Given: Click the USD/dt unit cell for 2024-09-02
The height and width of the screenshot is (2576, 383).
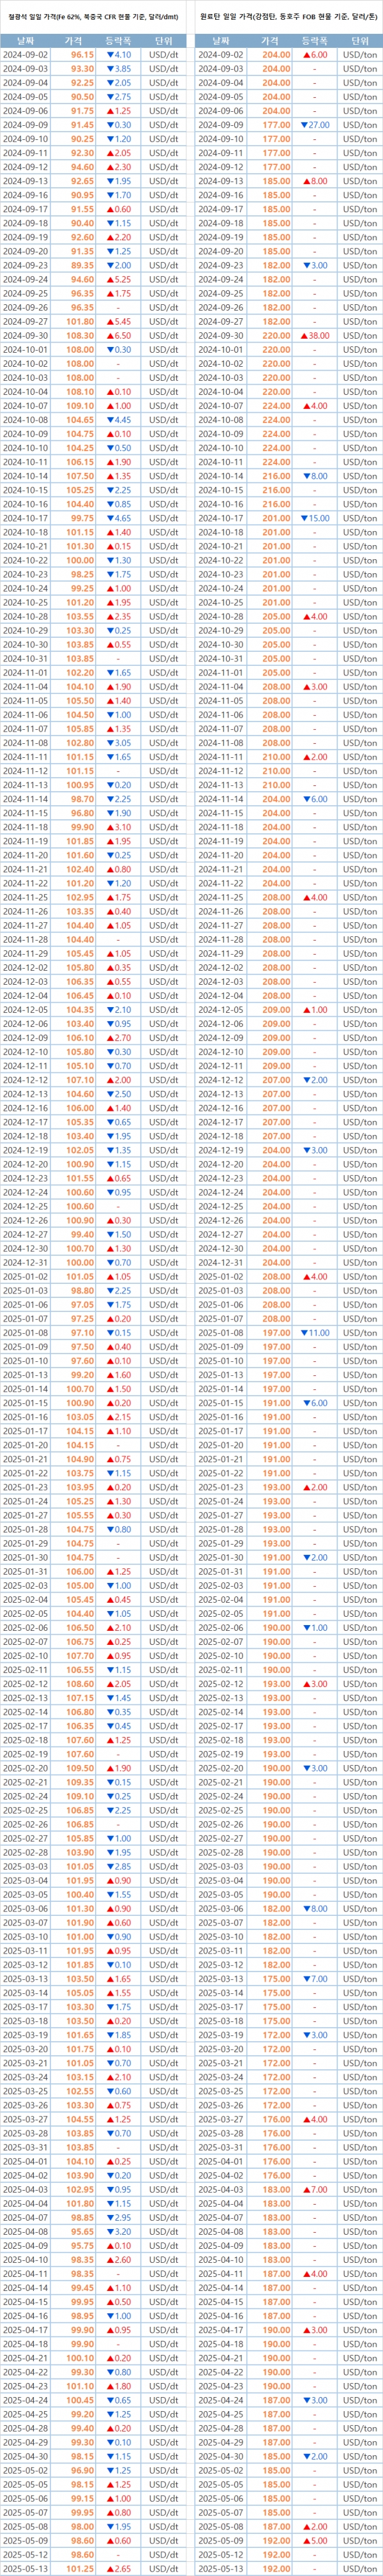Looking at the screenshot, I should tap(164, 54).
